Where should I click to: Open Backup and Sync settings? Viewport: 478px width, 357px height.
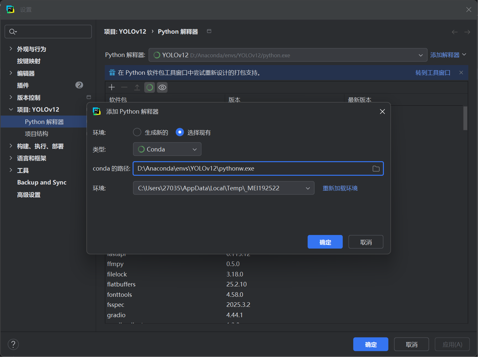(42, 182)
